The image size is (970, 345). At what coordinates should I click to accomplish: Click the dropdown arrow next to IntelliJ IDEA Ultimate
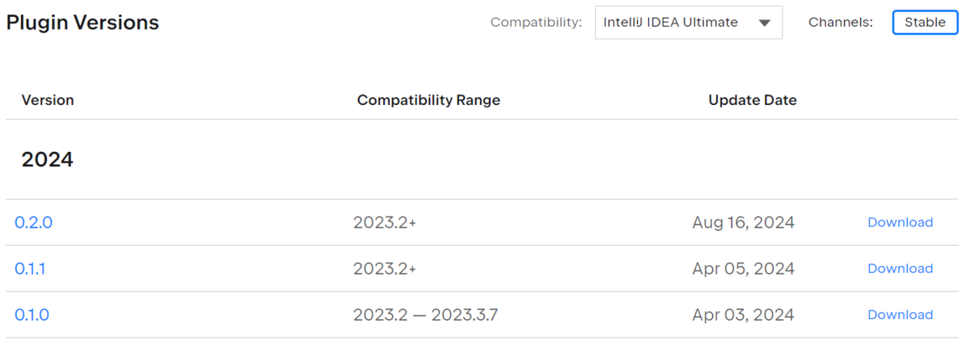coord(765,23)
